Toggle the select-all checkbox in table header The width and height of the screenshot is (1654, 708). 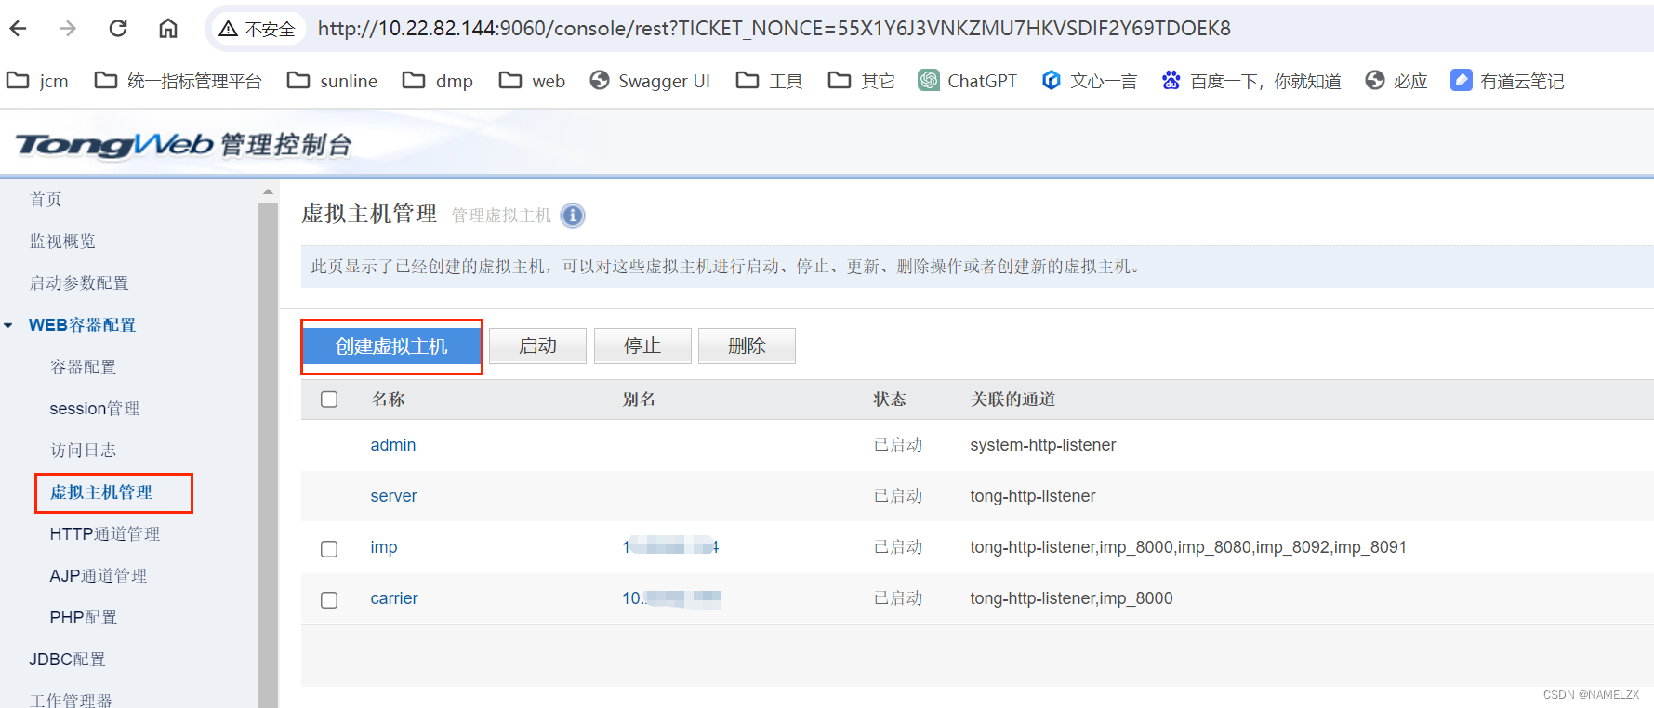329,400
